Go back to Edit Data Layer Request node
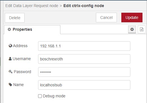The width and height of the screenshot is (147, 103). pyautogui.click(x=32, y=6)
